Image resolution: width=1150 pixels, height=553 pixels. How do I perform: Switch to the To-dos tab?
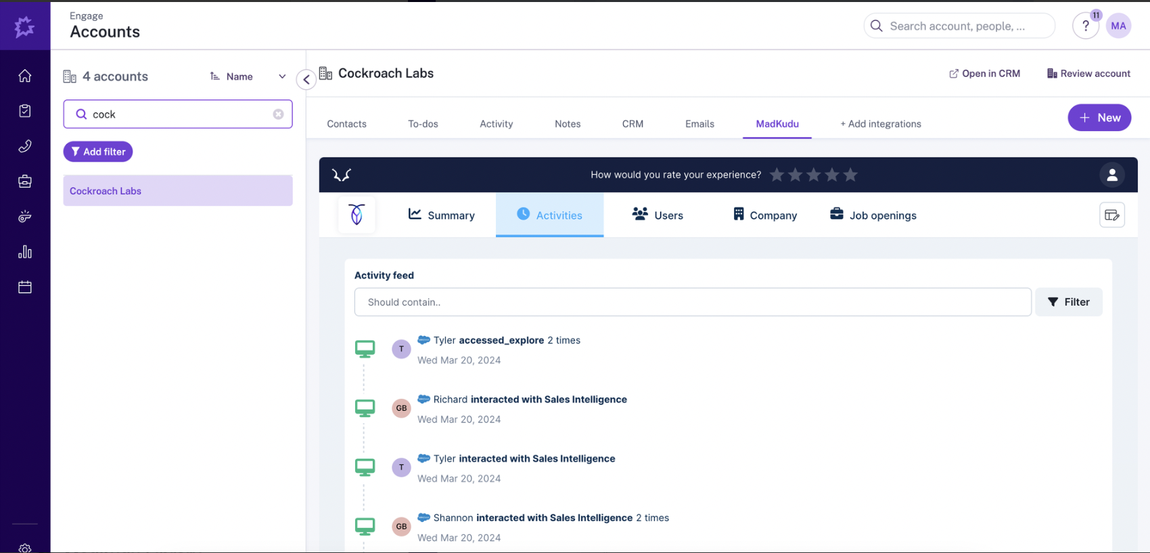pyautogui.click(x=423, y=124)
